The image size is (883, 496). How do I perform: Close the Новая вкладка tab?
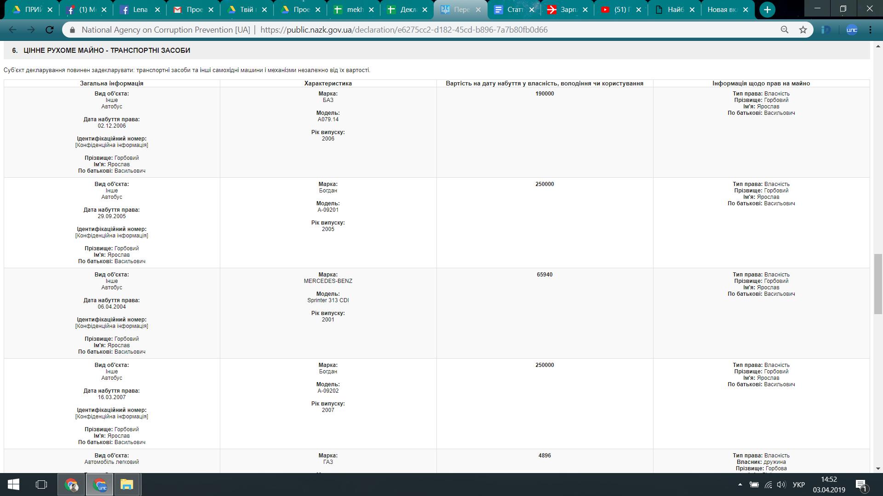pyautogui.click(x=746, y=10)
